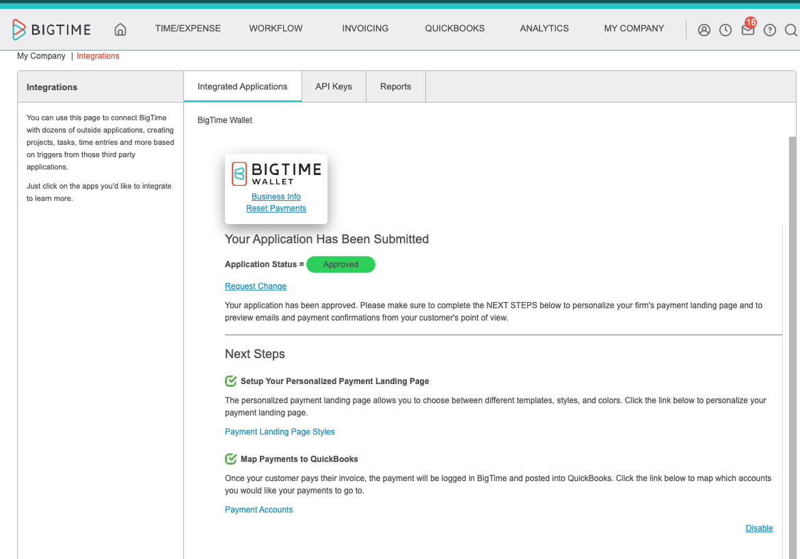Go to the Home icon

tap(120, 29)
